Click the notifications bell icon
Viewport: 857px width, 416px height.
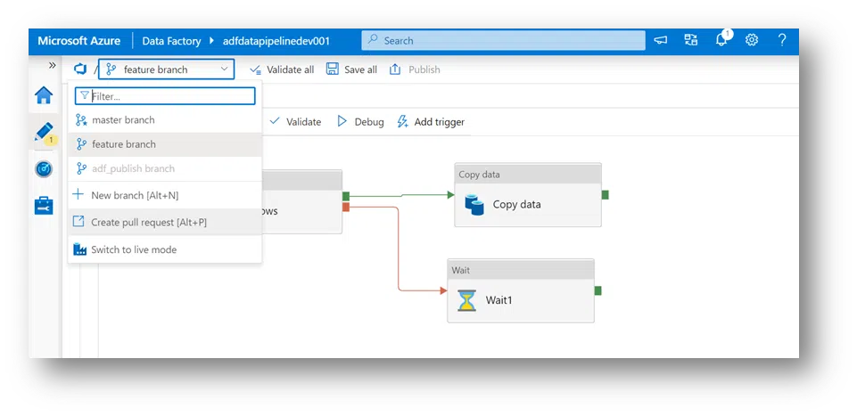pyautogui.click(x=721, y=40)
